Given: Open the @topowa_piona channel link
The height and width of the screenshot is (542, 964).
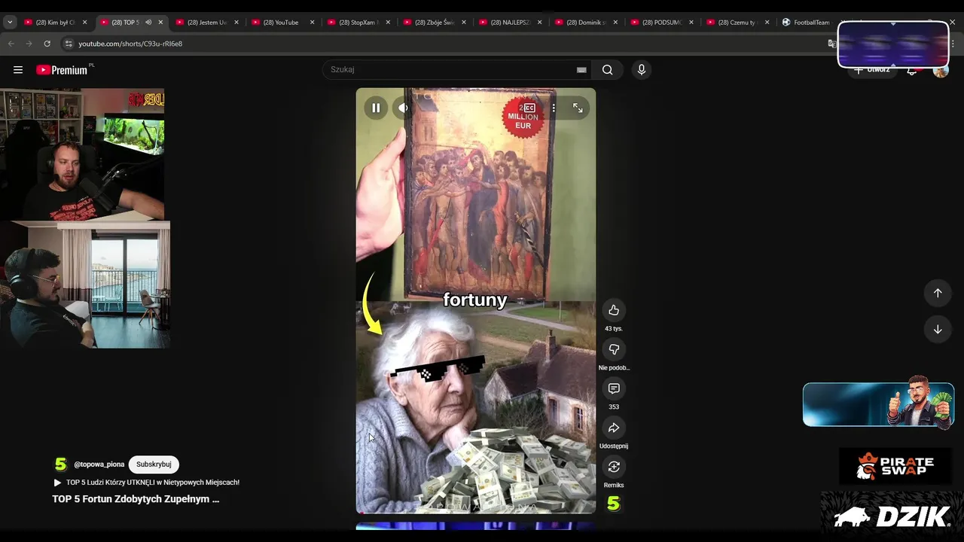Looking at the screenshot, I should tap(99, 464).
